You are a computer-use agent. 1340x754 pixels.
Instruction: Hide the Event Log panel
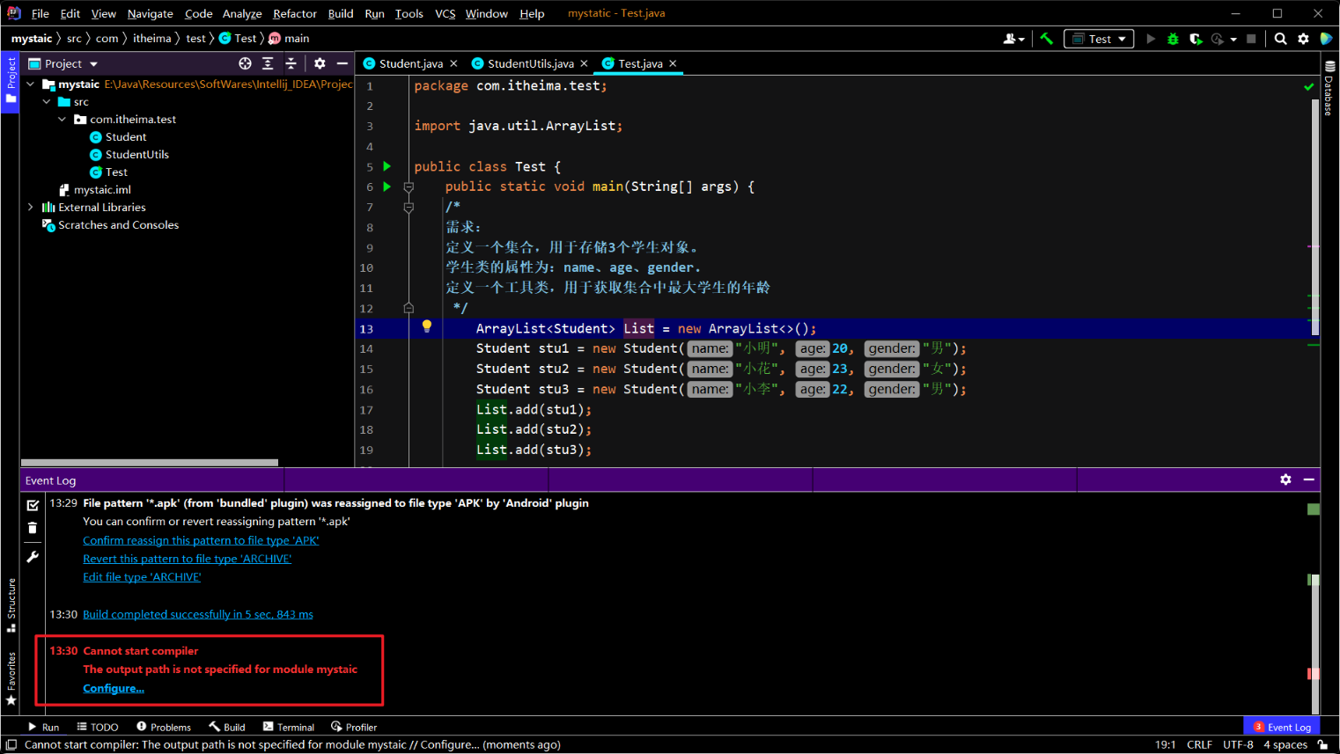pos(1309,479)
